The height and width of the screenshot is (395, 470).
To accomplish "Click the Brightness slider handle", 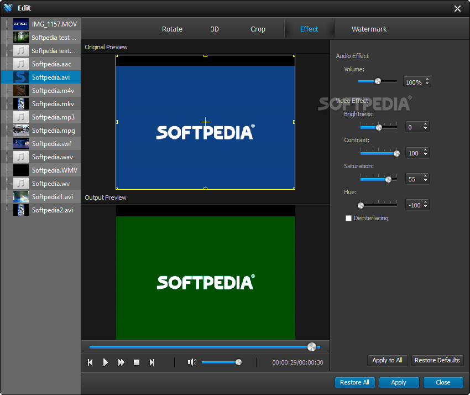I will pyautogui.click(x=379, y=127).
